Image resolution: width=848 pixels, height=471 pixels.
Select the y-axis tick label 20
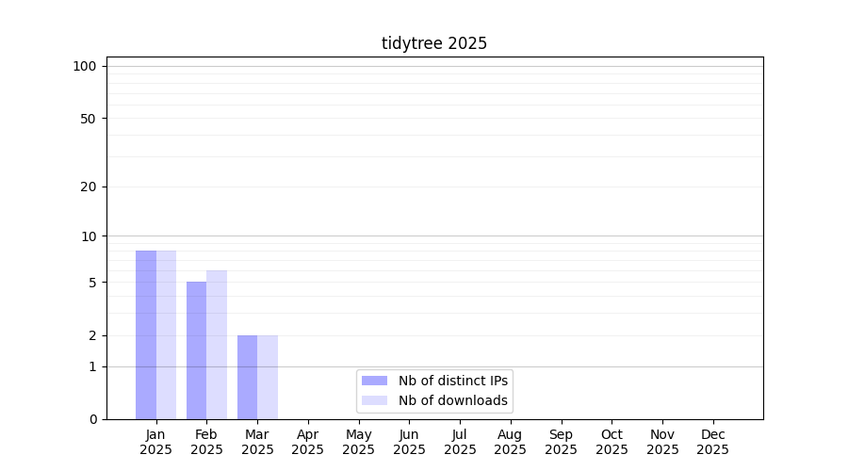(x=88, y=187)
